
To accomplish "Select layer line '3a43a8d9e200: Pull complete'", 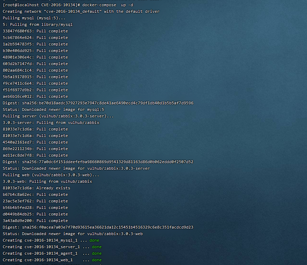I will (35, 221).
